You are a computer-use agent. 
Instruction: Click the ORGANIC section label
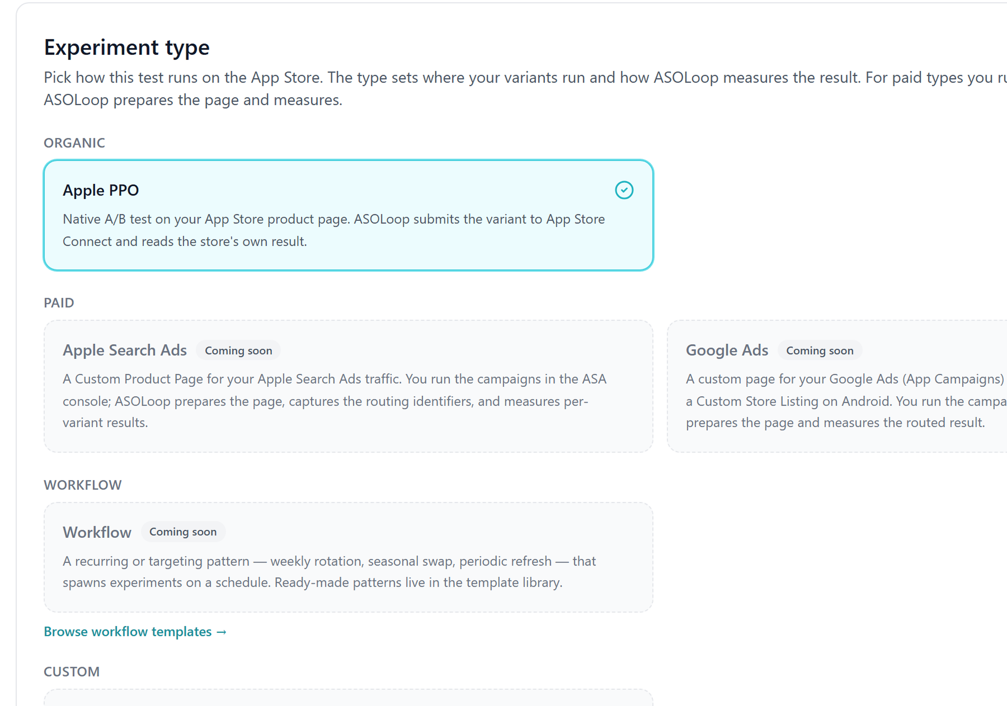[75, 143]
